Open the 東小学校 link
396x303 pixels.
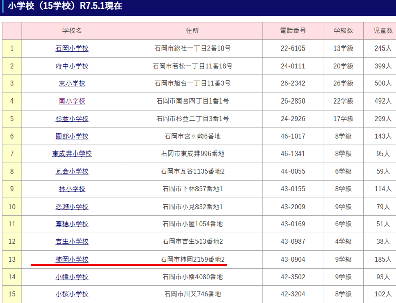point(72,83)
